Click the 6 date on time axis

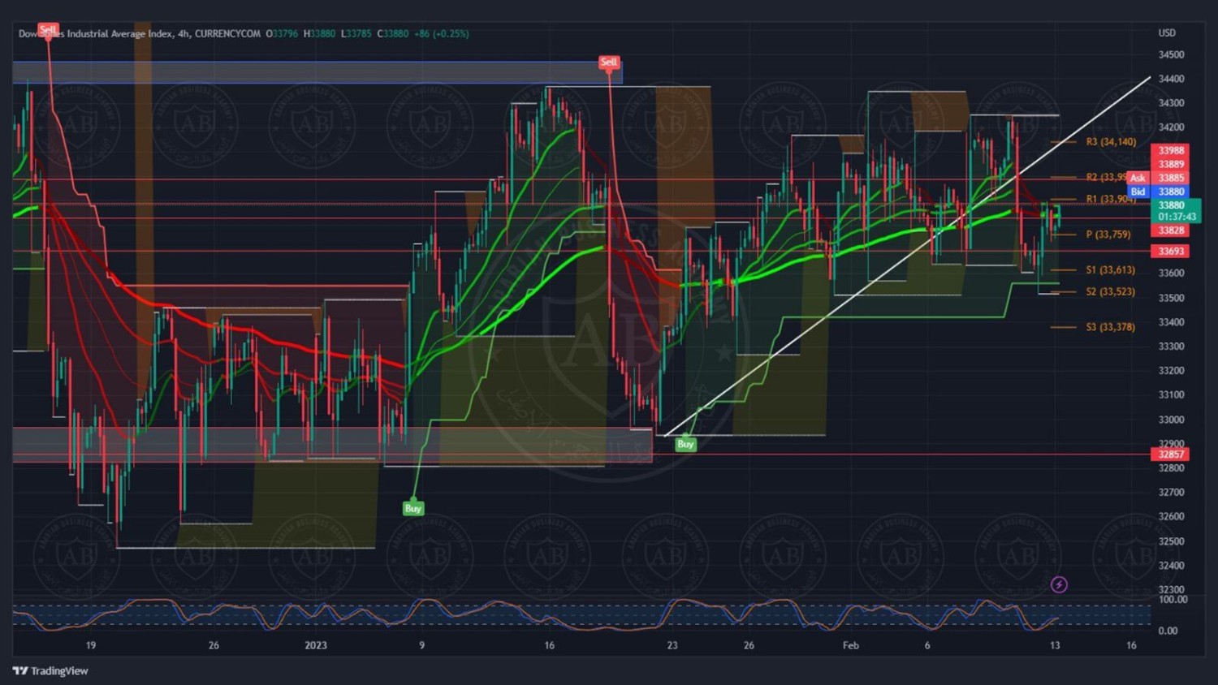point(927,645)
